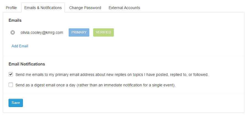
Task: Click the Emails section heading
Action: 15,20
